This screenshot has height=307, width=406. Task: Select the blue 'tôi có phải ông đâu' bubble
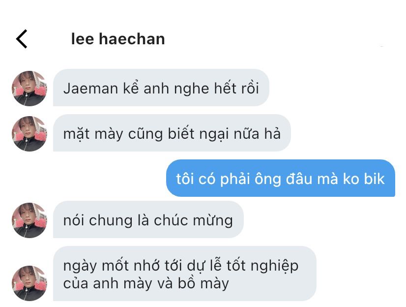(281, 178)
